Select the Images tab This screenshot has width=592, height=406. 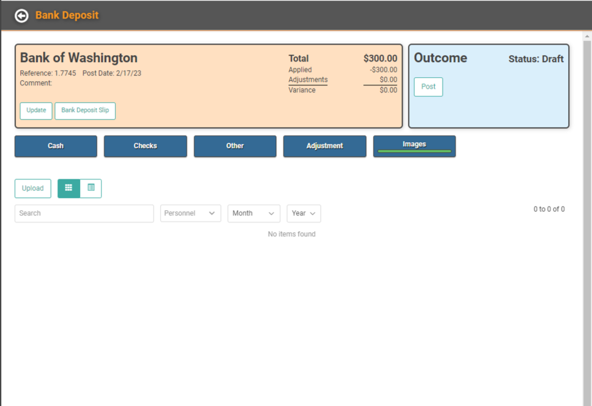point(414,146)
